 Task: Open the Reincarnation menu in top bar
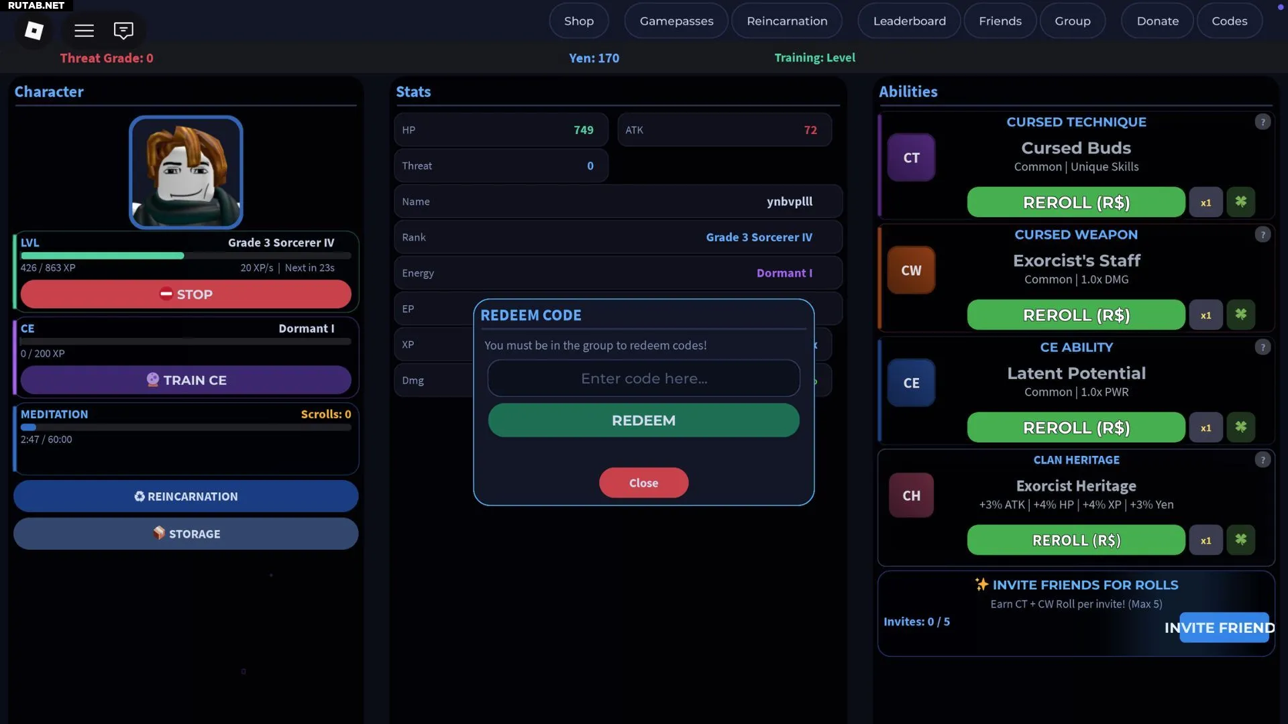tap(787, 21)
